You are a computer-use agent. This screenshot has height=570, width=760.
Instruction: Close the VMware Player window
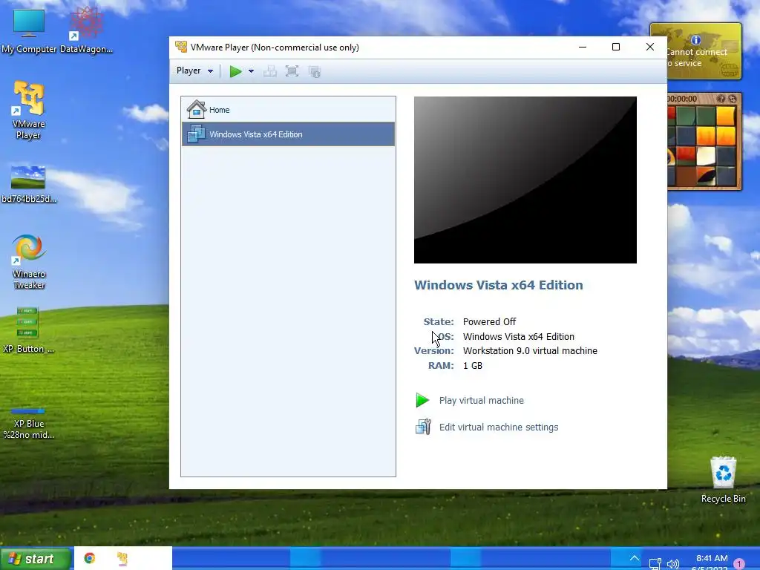click(650, 47)
